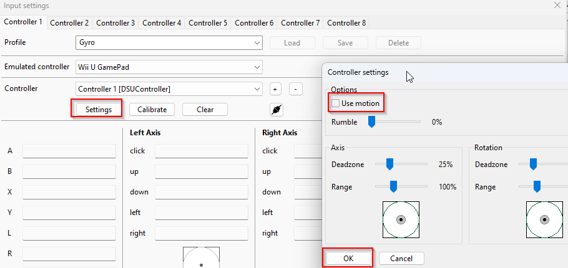Click the Rotation stick preview circle

tap(544, 219)
